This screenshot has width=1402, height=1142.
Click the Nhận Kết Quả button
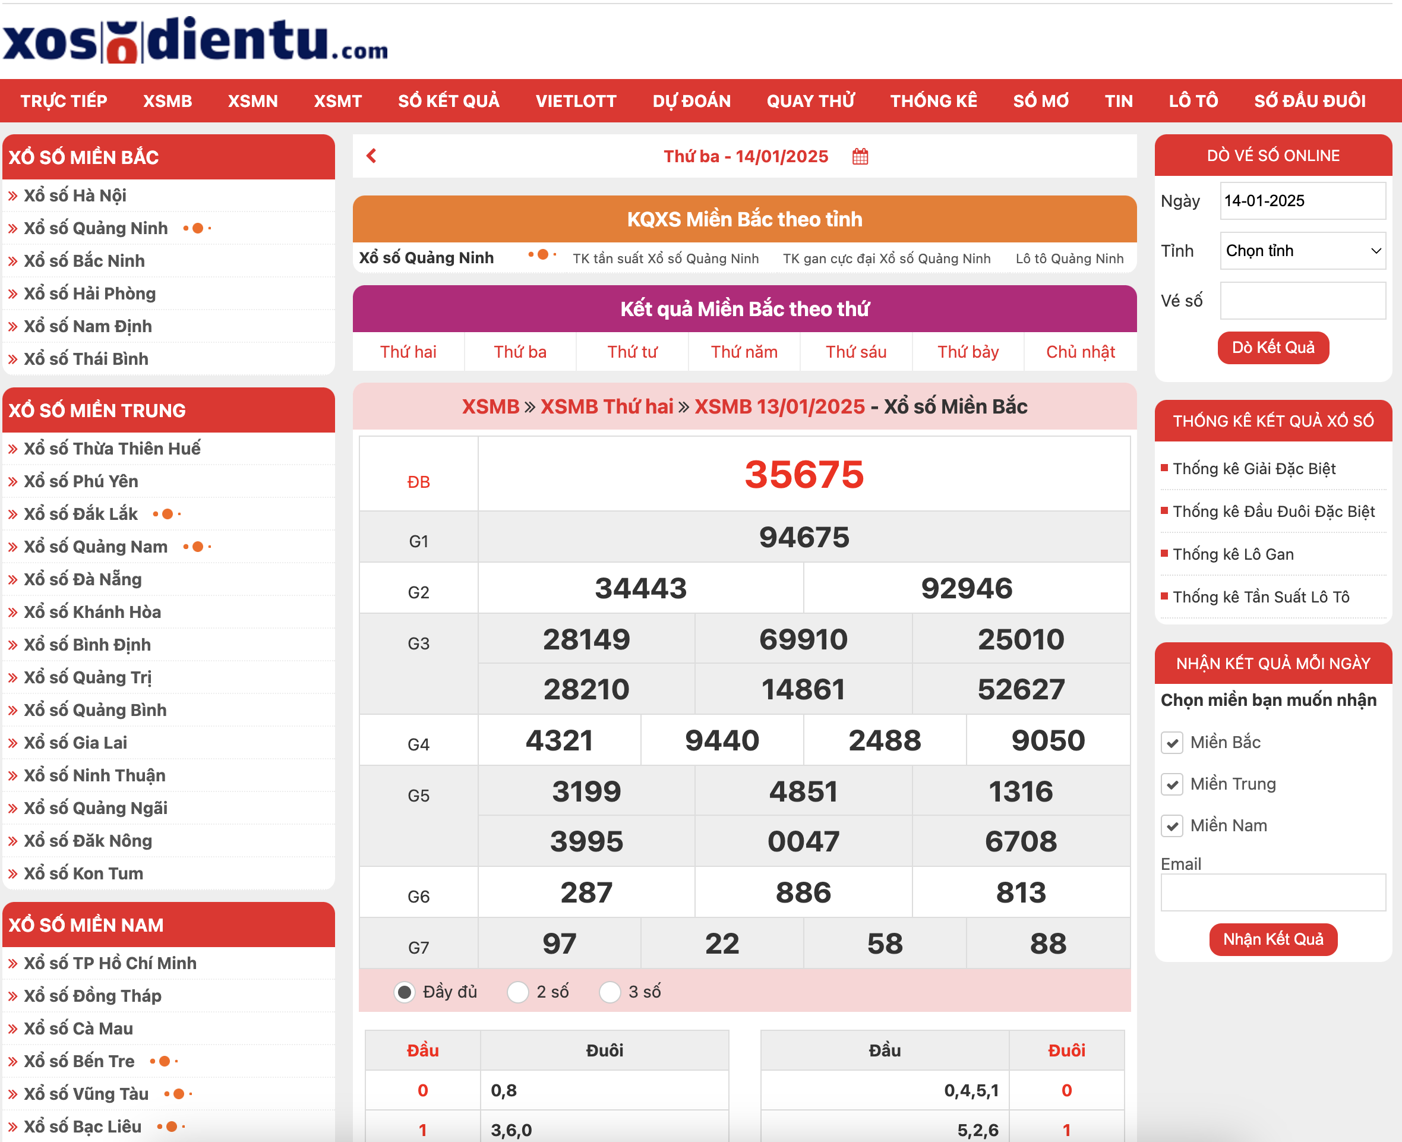pos(1273,939)
